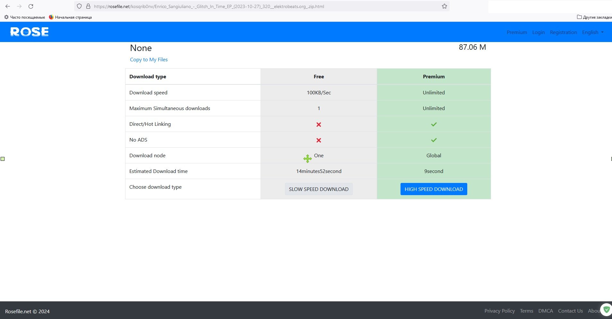Image resolution: width=612 pixels, height=319 pixels.
Task: Go to the Registration page
Action: coord(563,32)
